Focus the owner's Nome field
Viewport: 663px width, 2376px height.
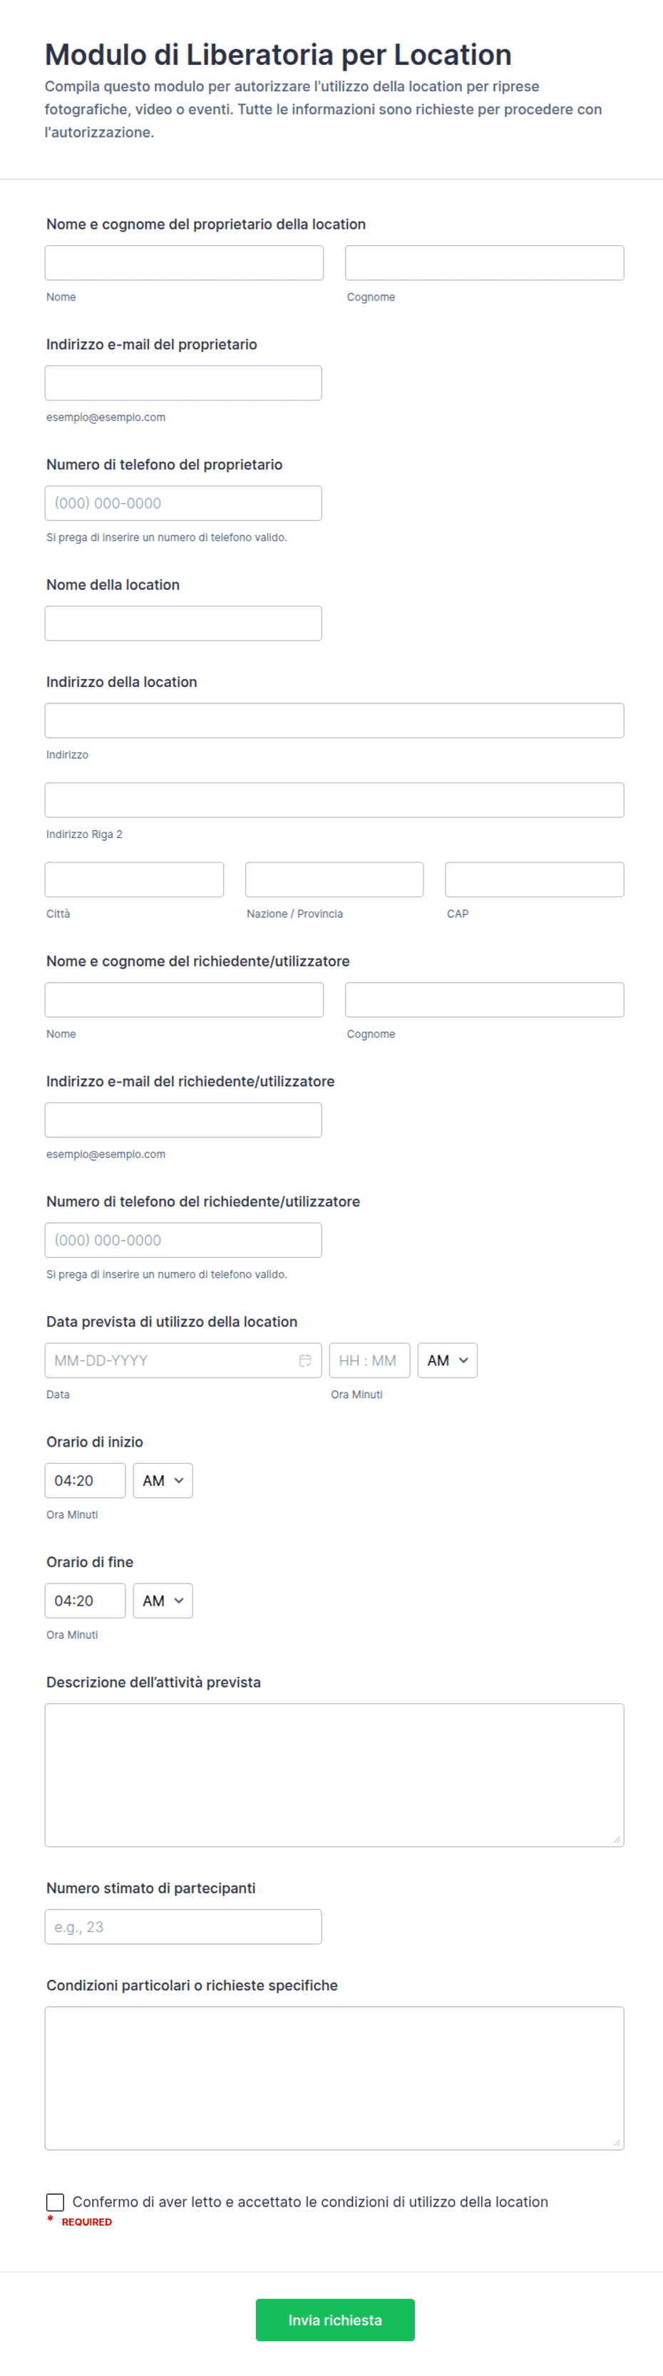click(x=185, y=263)
